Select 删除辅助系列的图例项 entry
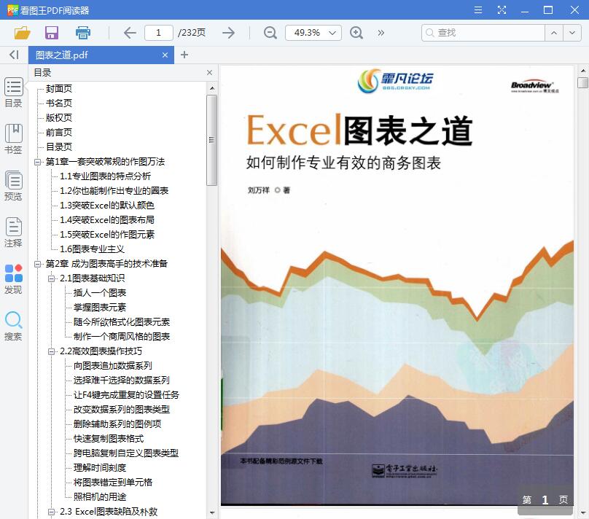The width and height of the screenshot is (589, 519). [117, 424]
